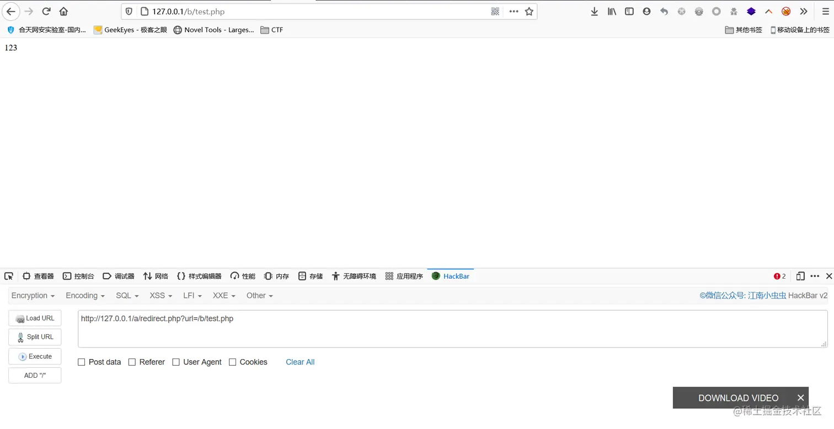Show the 2 errors indicator
This screenshot has width=834, height=429.
pyautogui.click(x=780, y=276)
